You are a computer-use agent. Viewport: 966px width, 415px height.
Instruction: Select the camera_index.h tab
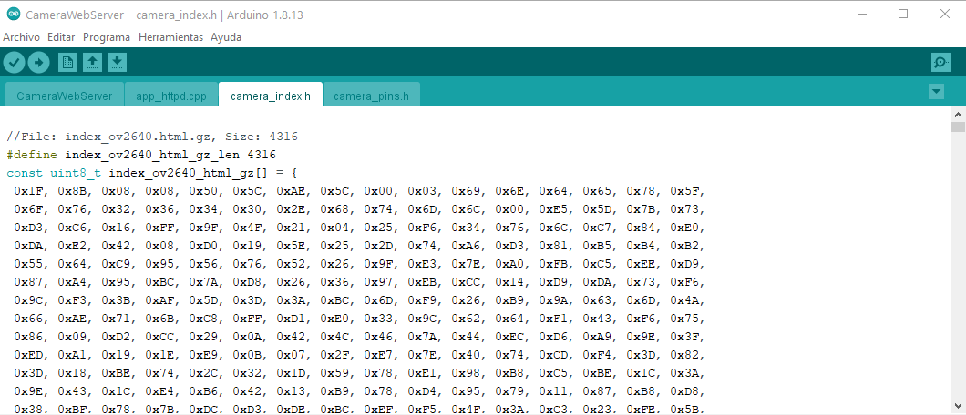(x=271, y=96)
